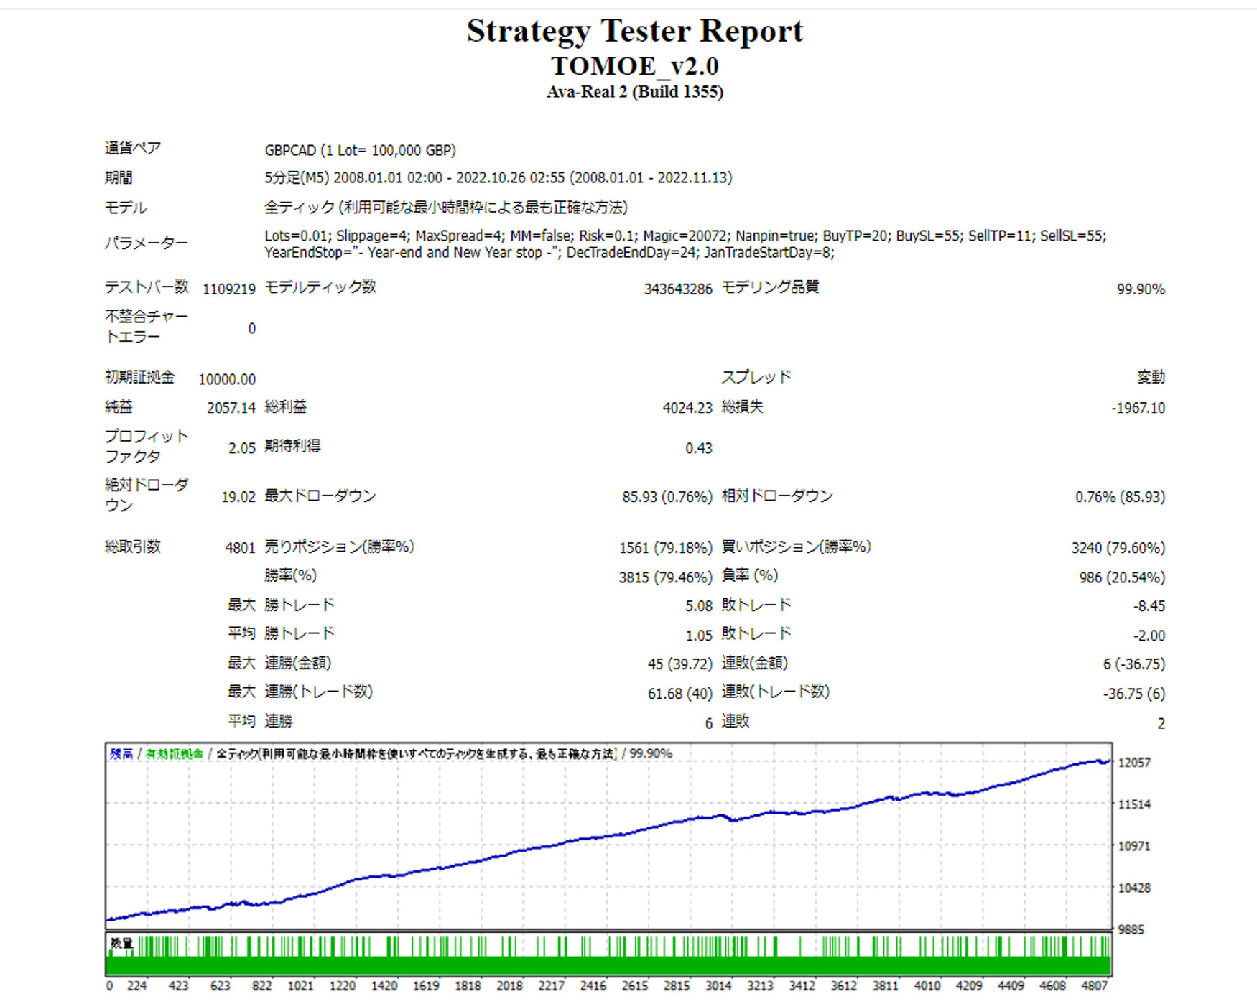Click the green volume bars pane

point(608,955)
